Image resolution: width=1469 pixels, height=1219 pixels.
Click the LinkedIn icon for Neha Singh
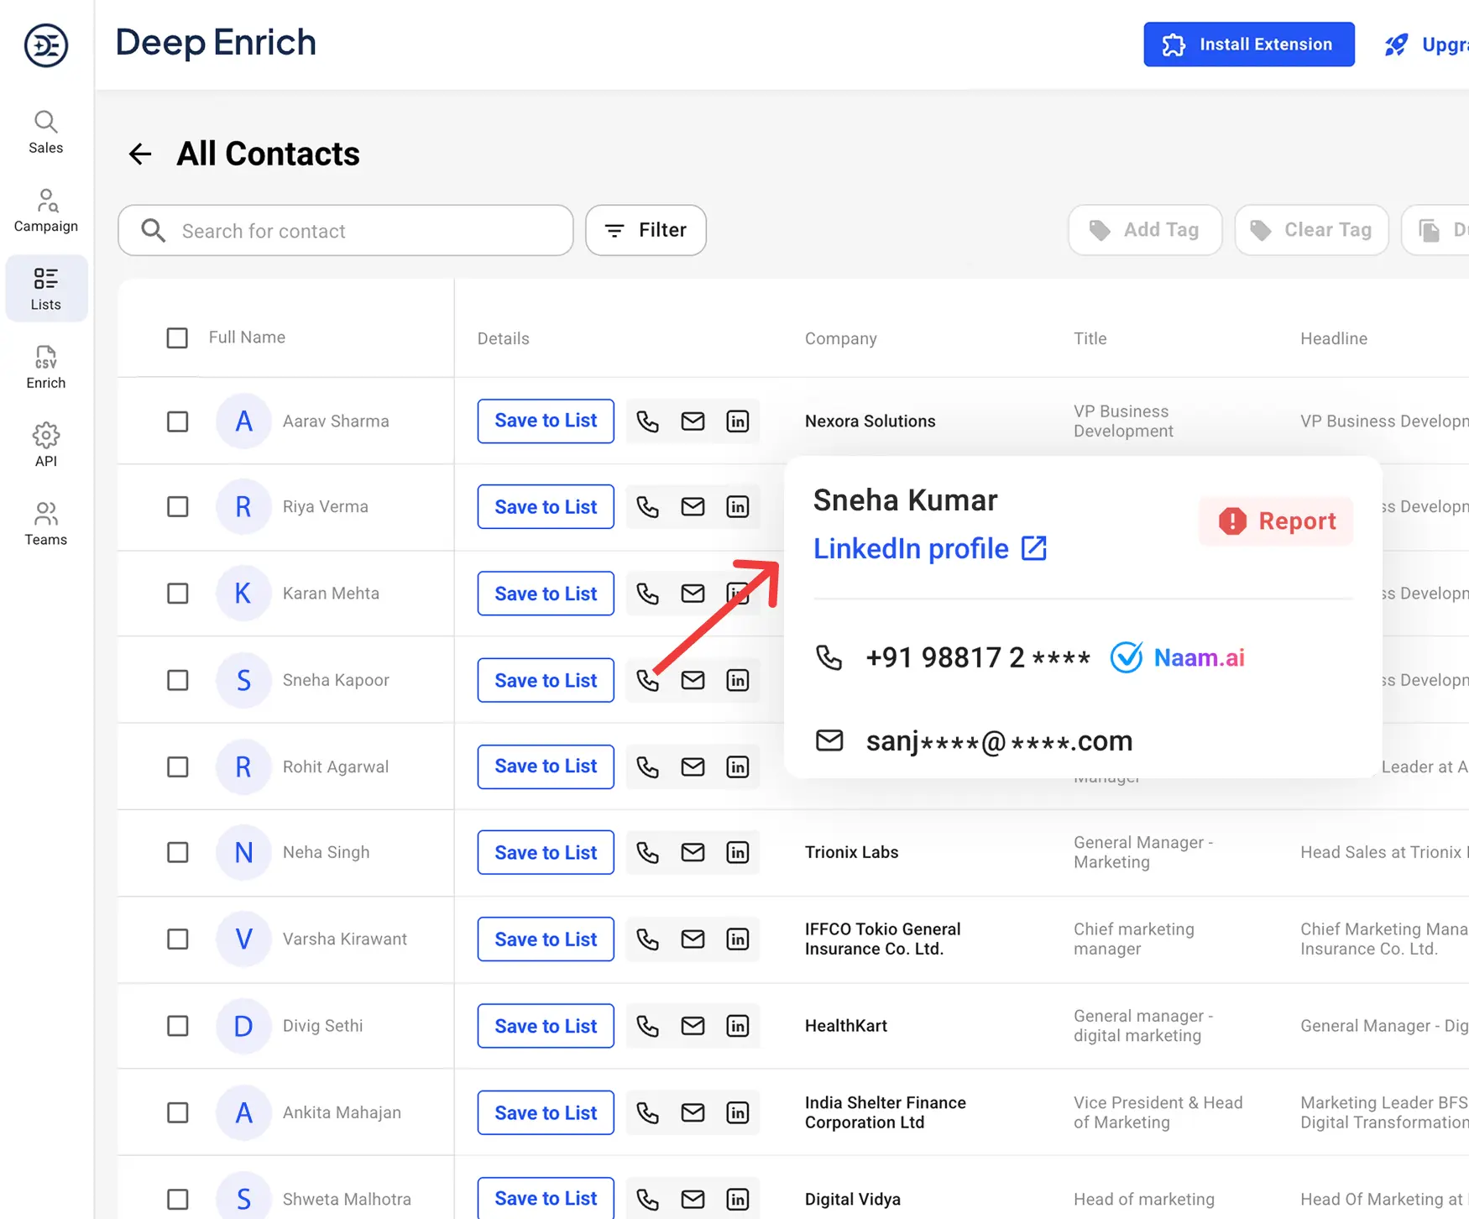pos(738,853)
